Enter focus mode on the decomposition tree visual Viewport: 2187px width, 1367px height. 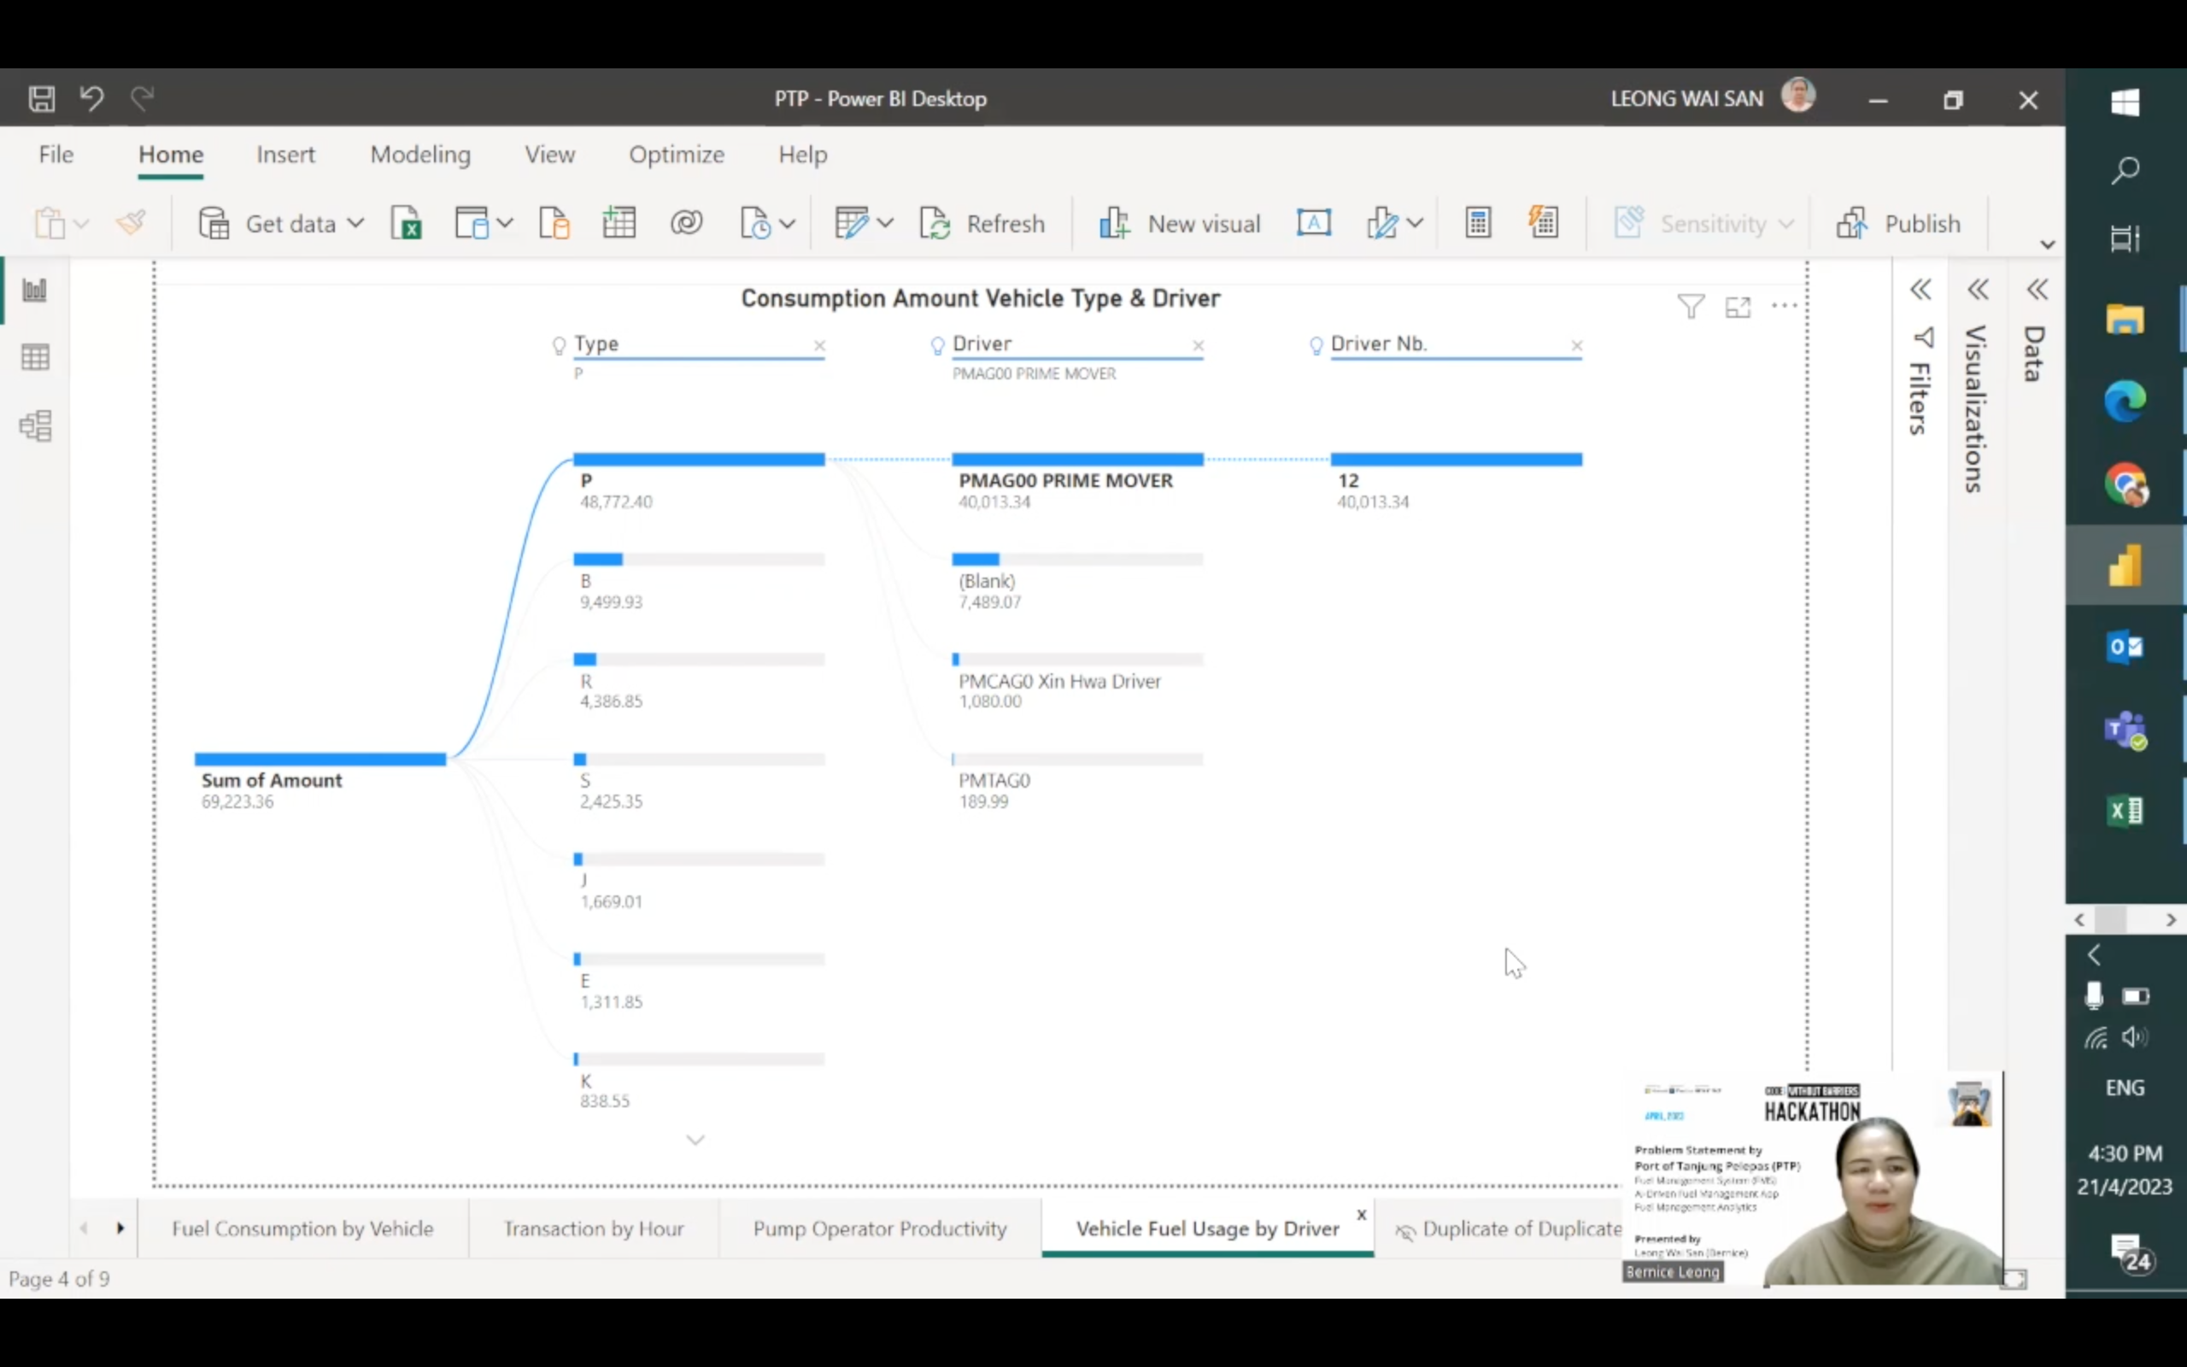tap(1737, 308)
